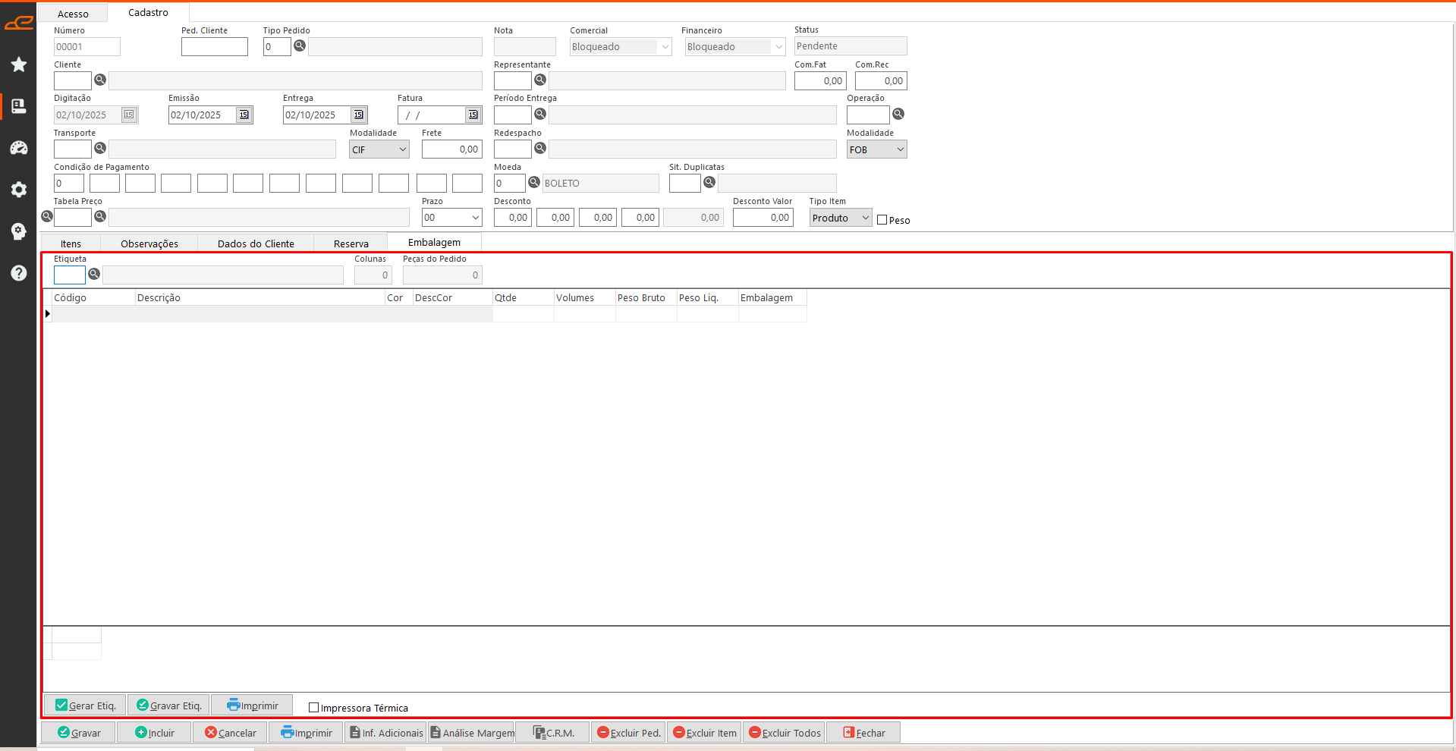Click the search icon next to Cliente field
The height and width of the screenshot is (751, 1456).
click(x=100, y=80)
